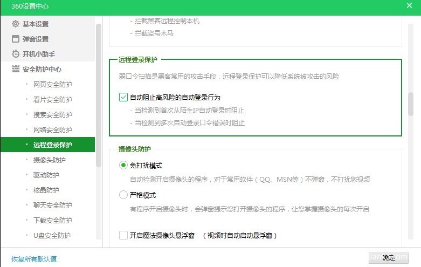421x267 pixels.
Task: Click text 当检测到首次从陌生IP自动登录时阻止
Action: click(x=189, y=111)
